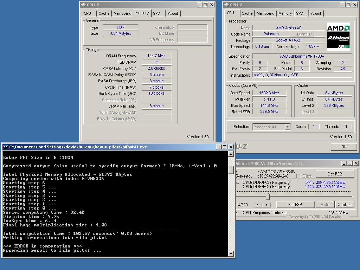Screen dimensions: 360x270
Task: Click the Rated FSB value 289.5 MHz
Action: pos(269,111)
